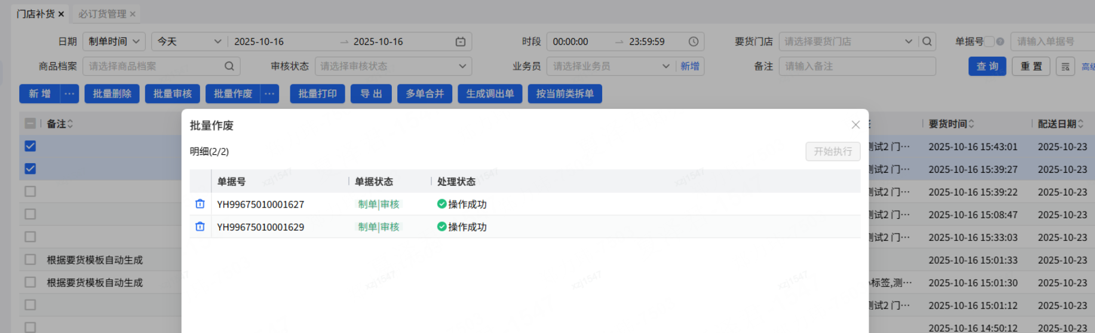Click start time 00:00:00 field

(570, 41)
